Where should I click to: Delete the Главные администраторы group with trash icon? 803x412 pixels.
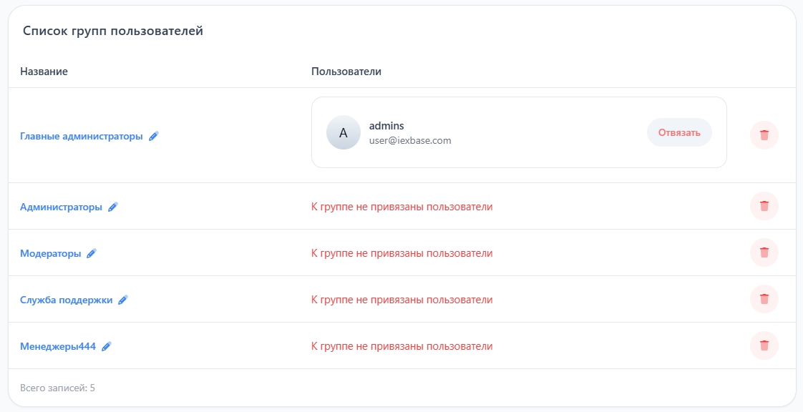[764, 135]
